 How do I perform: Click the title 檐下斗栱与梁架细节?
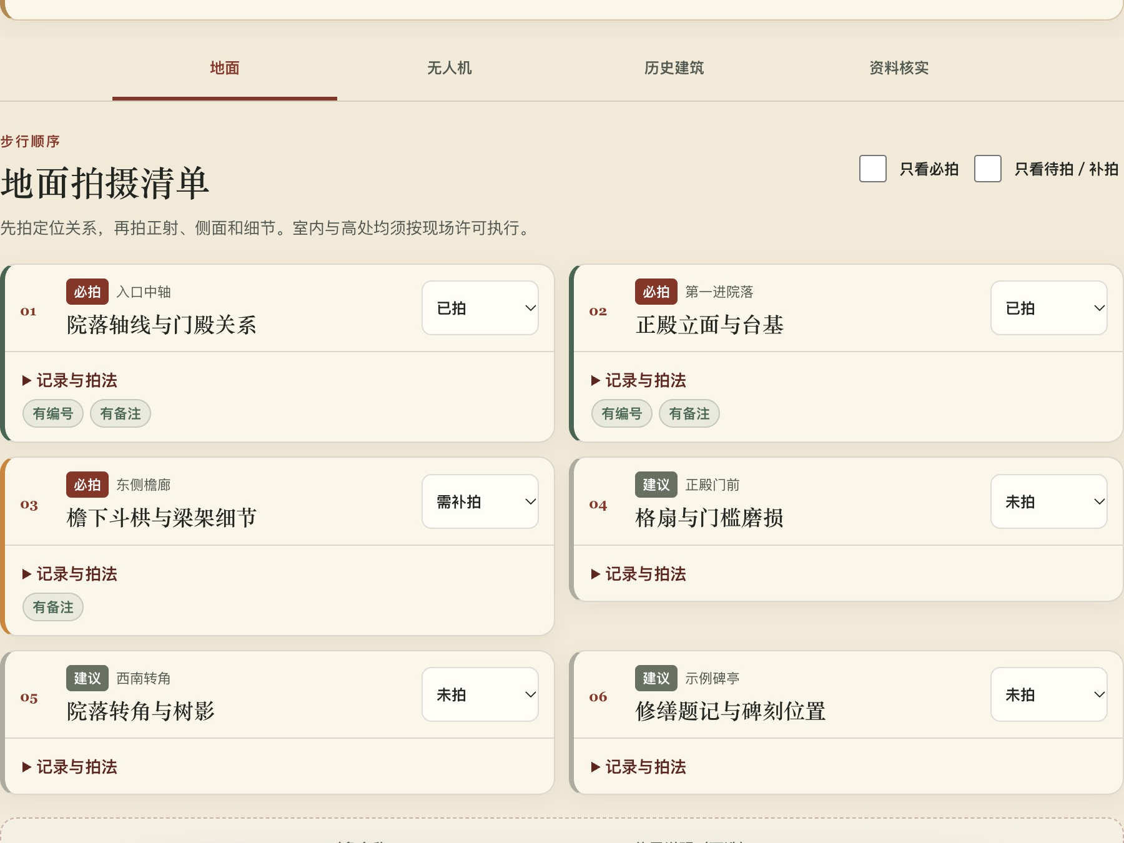point(162,518)
